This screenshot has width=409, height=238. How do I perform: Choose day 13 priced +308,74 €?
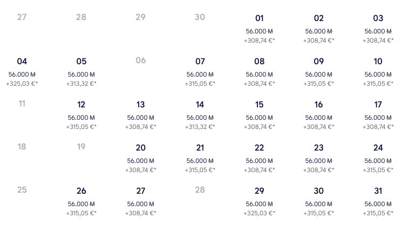point(141,115)
